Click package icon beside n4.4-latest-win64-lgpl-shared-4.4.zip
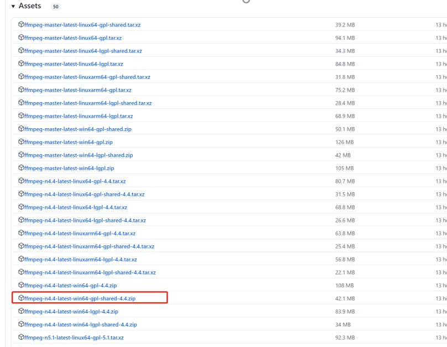This screenshot has height=347, width=447. (21, 324)
